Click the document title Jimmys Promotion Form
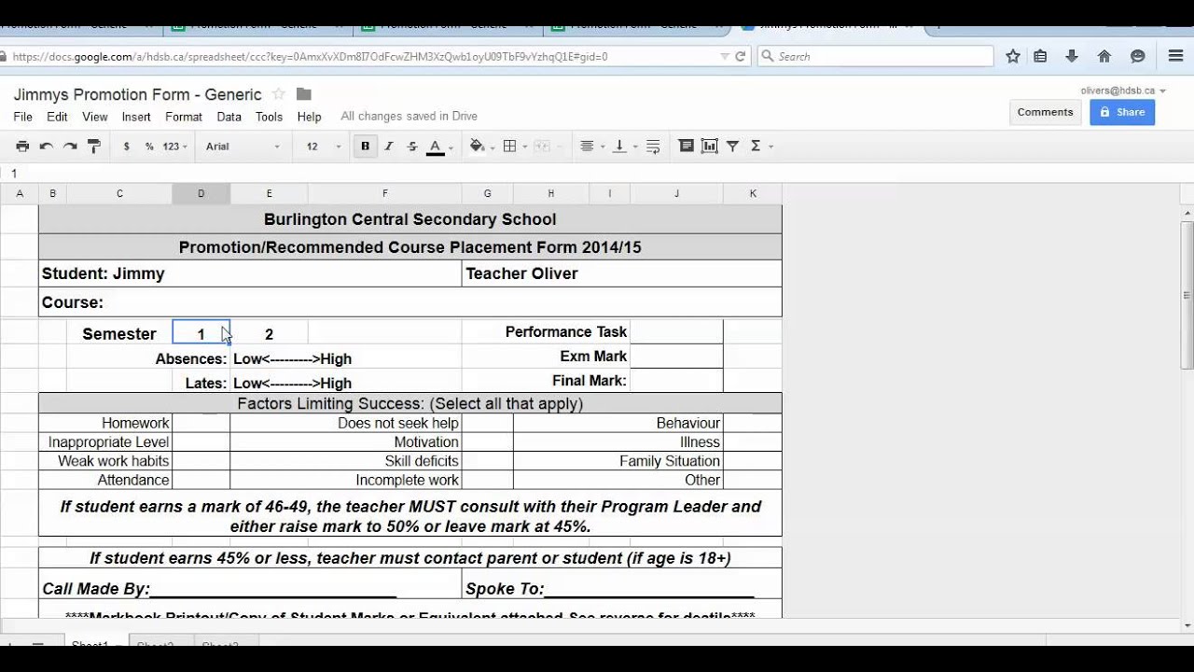Viewport: 1194px width, 672px height. [137, 94]
